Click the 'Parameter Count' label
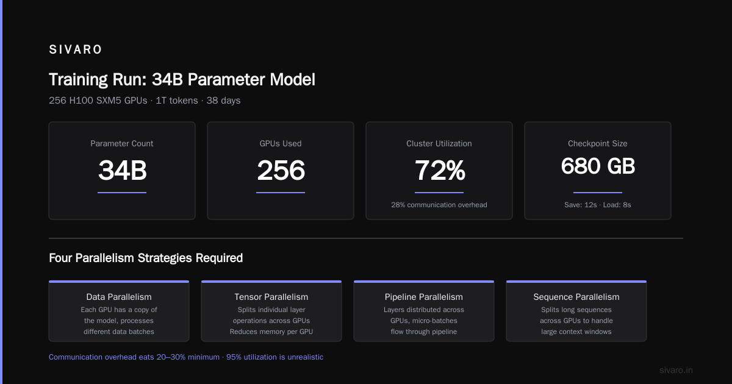The width and height of the screenshot is (732, 384). [x=122, y=144]
